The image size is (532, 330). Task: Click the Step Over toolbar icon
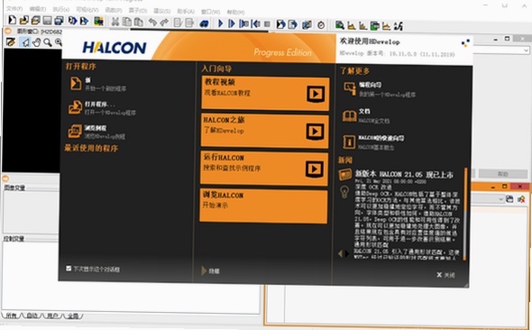(243, 23)
